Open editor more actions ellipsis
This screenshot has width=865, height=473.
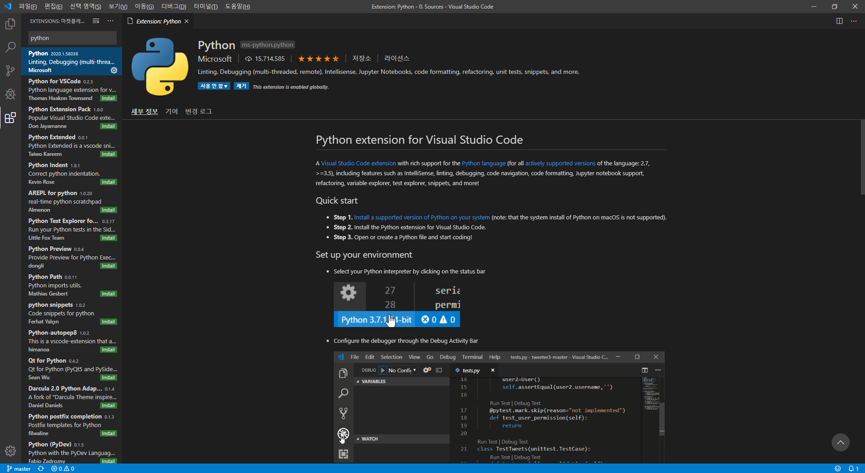coord(854,21)
